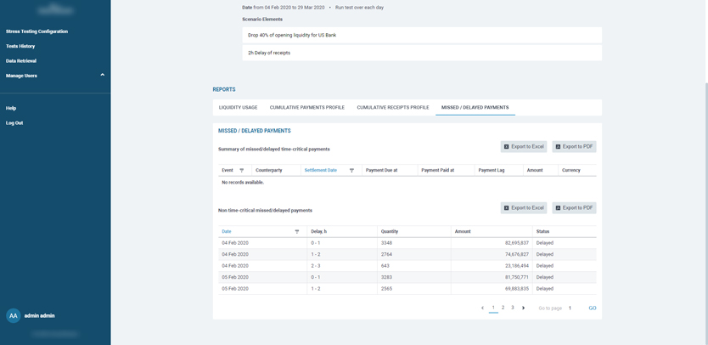Image resolution: width=708 pixels, height=345 pixels.
Task: Collapse the Manage Users menu chevron
Action: (103, 76)
